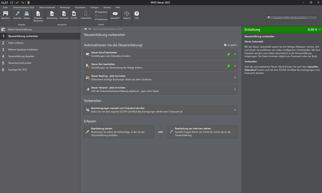Select the Einkommensteuer 2024 tab
322x193 pixels.
(x=24, y=8)
